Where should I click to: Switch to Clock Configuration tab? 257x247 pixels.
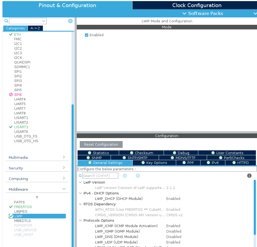pyautogui.click(x=197, y=5)
